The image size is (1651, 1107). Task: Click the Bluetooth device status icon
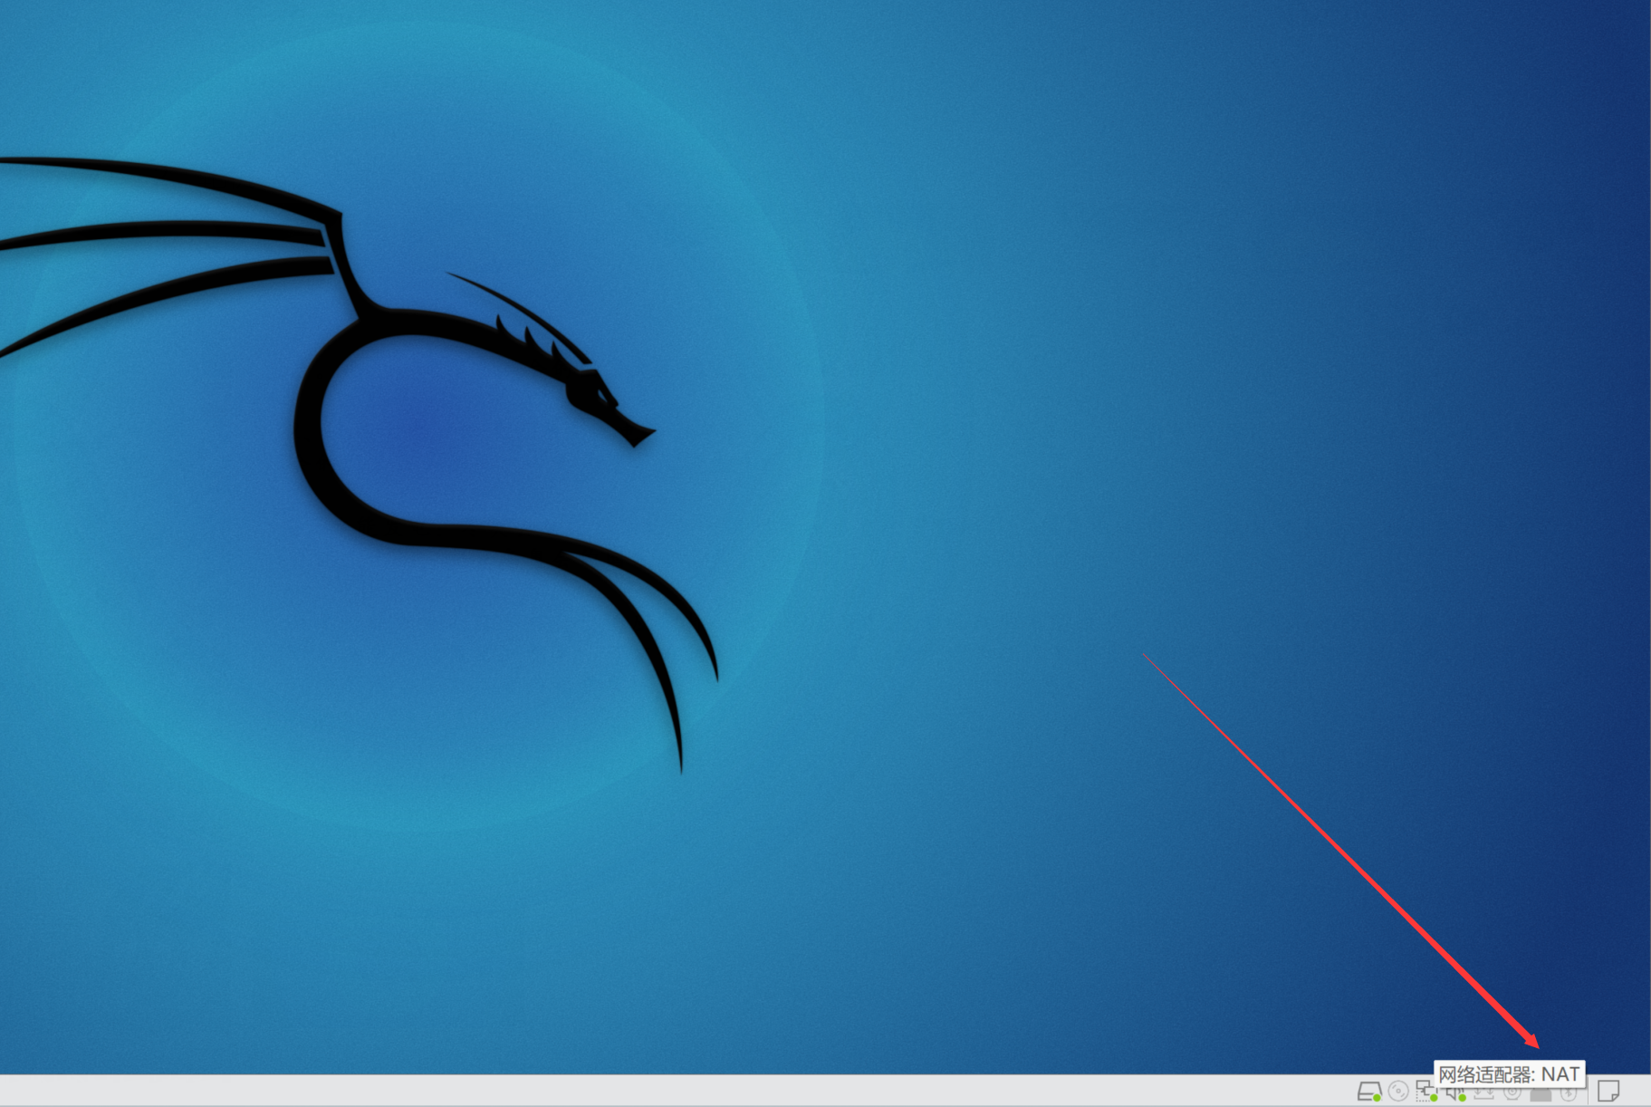pyautogui.click(x=1569, y=1093)
